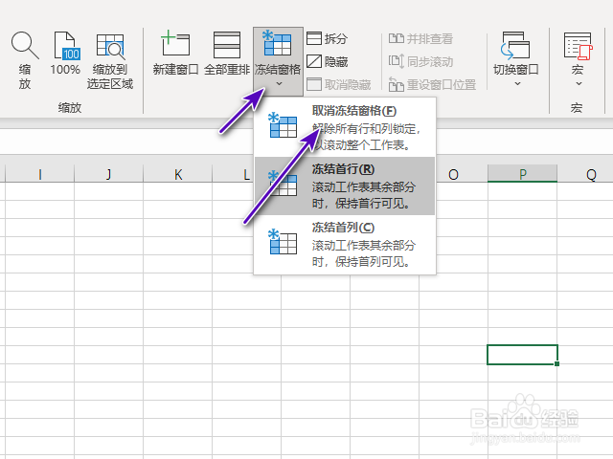This screenshot has height=459, width=613.
Task: Click View Side by Side (并排查看)
Action: tap(420, 38)
